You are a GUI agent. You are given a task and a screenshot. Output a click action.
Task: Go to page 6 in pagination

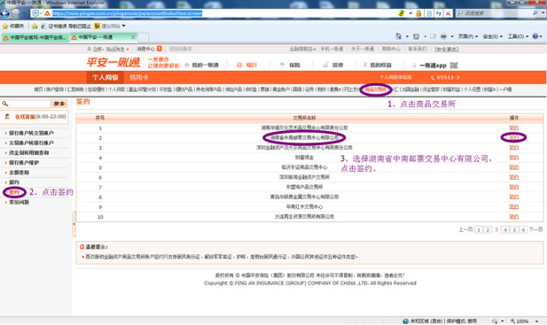(523, 229)
